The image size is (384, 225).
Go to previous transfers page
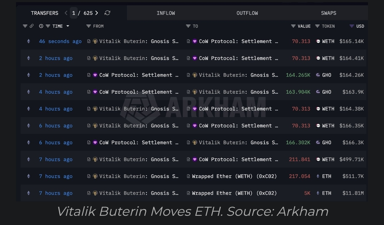(66, 13)
